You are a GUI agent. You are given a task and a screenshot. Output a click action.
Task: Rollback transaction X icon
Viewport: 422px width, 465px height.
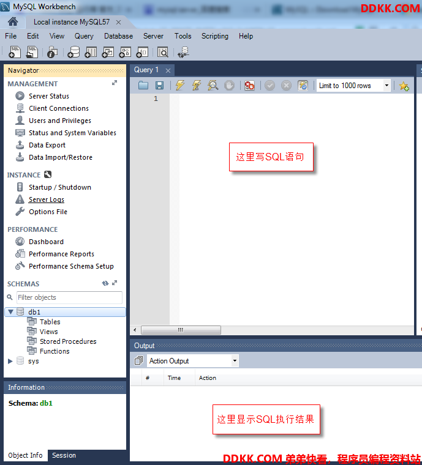[287, 86]
